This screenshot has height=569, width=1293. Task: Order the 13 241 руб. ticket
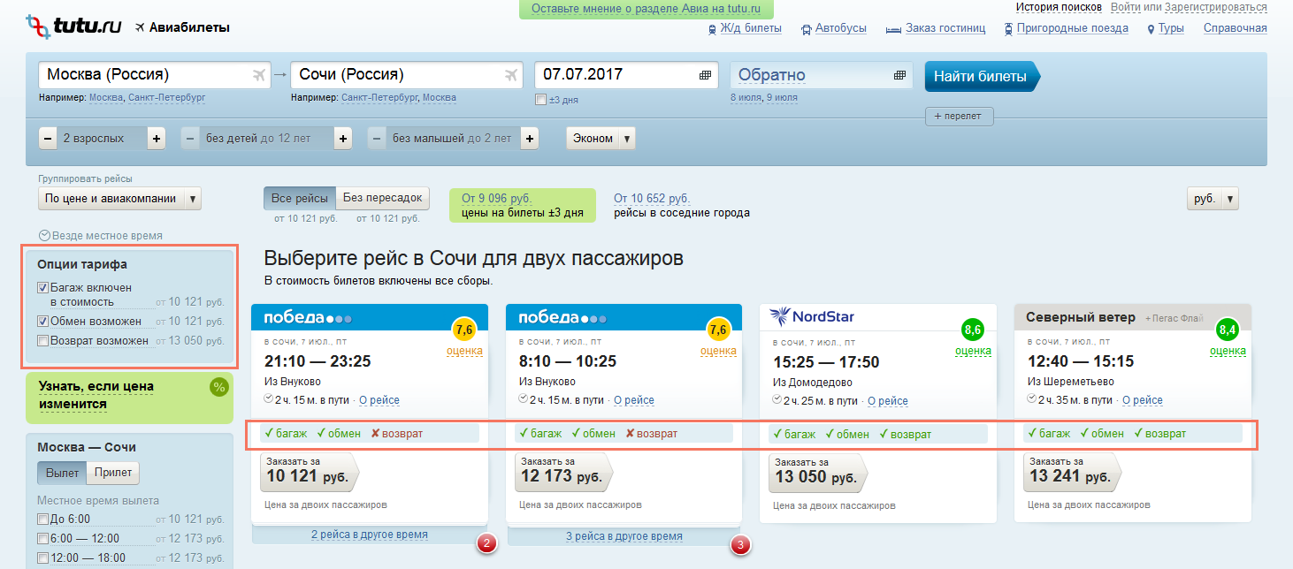pyautogui.click(x=1074, y=471)
